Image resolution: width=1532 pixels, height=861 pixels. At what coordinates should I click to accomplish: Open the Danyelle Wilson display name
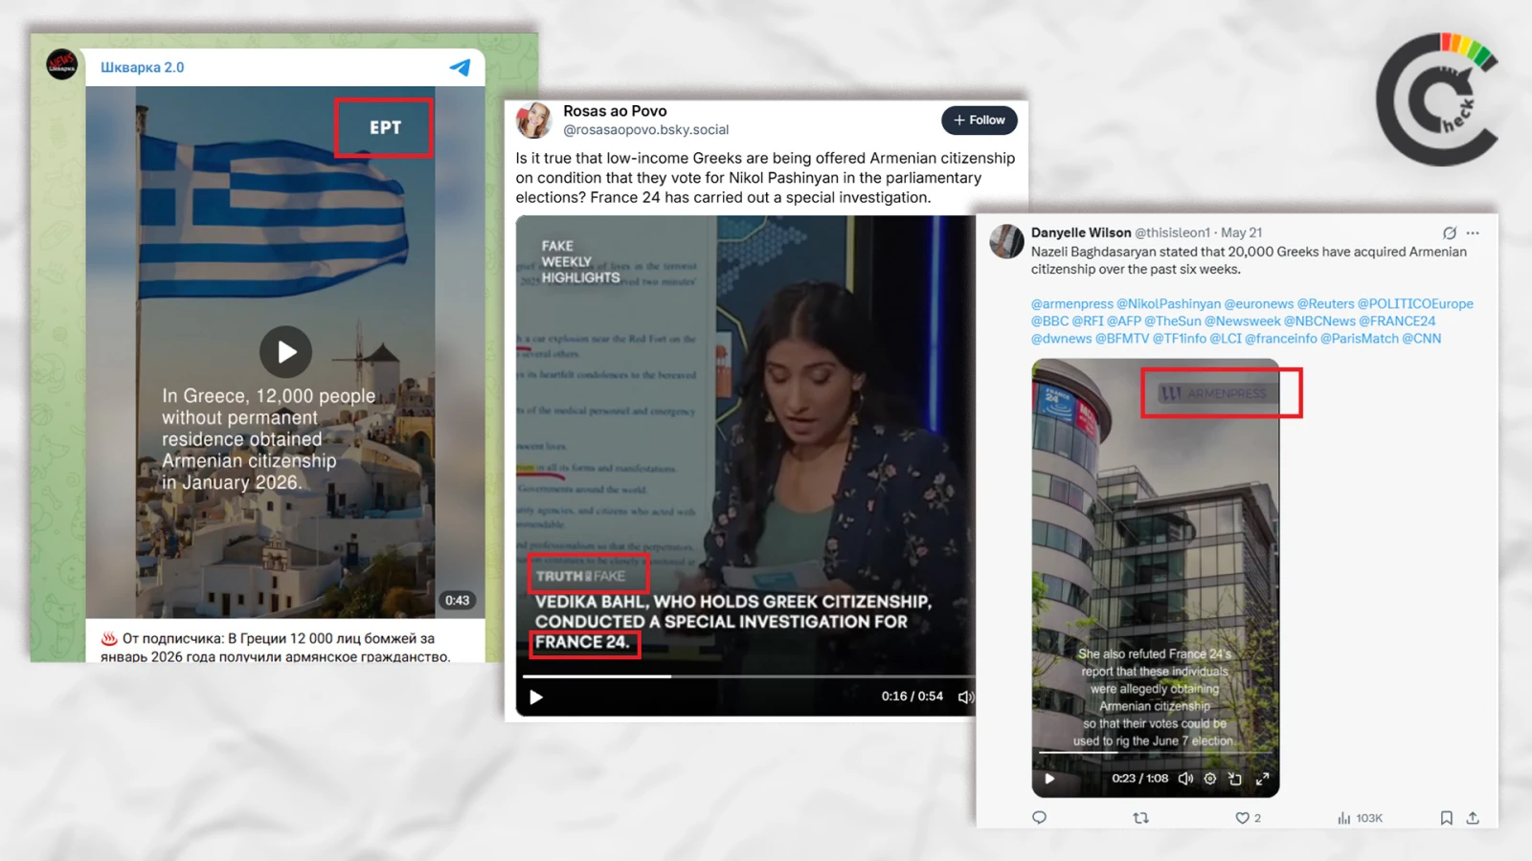tap(1081, 232)
